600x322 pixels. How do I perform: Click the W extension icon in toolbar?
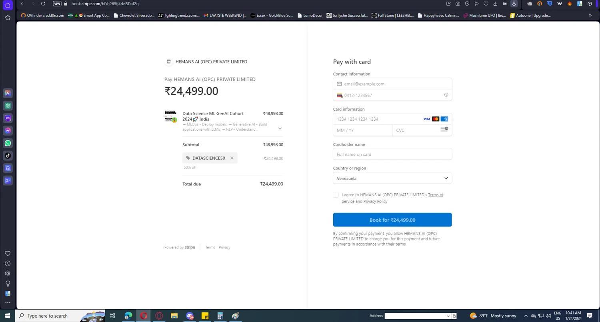tap(560, 4)
